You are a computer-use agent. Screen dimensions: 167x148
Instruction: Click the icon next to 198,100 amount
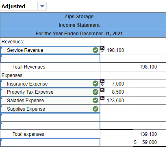(102, 48)
